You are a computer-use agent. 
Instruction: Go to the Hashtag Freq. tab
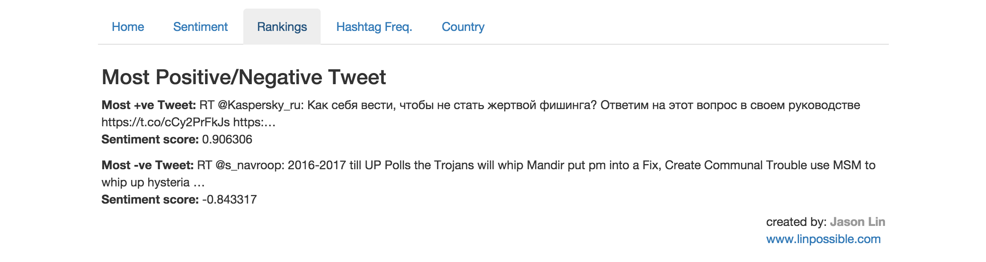click(x=374, y=27)
